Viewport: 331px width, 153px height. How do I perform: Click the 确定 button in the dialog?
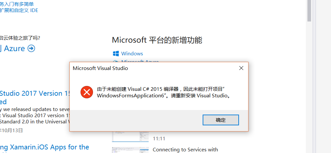221,120
